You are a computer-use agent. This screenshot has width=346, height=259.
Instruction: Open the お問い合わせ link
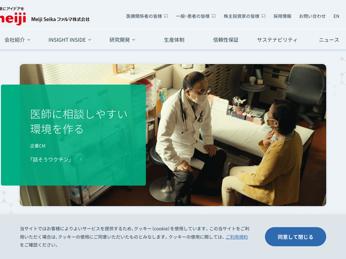[x=312, y=16]
